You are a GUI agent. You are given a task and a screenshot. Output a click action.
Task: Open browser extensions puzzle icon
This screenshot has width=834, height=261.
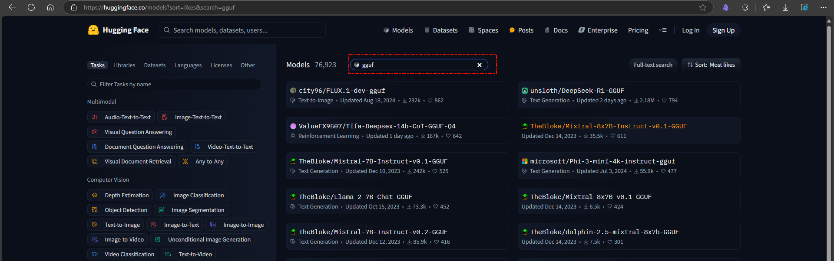(x=745, y=7)
